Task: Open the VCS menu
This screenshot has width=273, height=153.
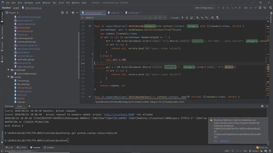Action: (x=68, y=3)
